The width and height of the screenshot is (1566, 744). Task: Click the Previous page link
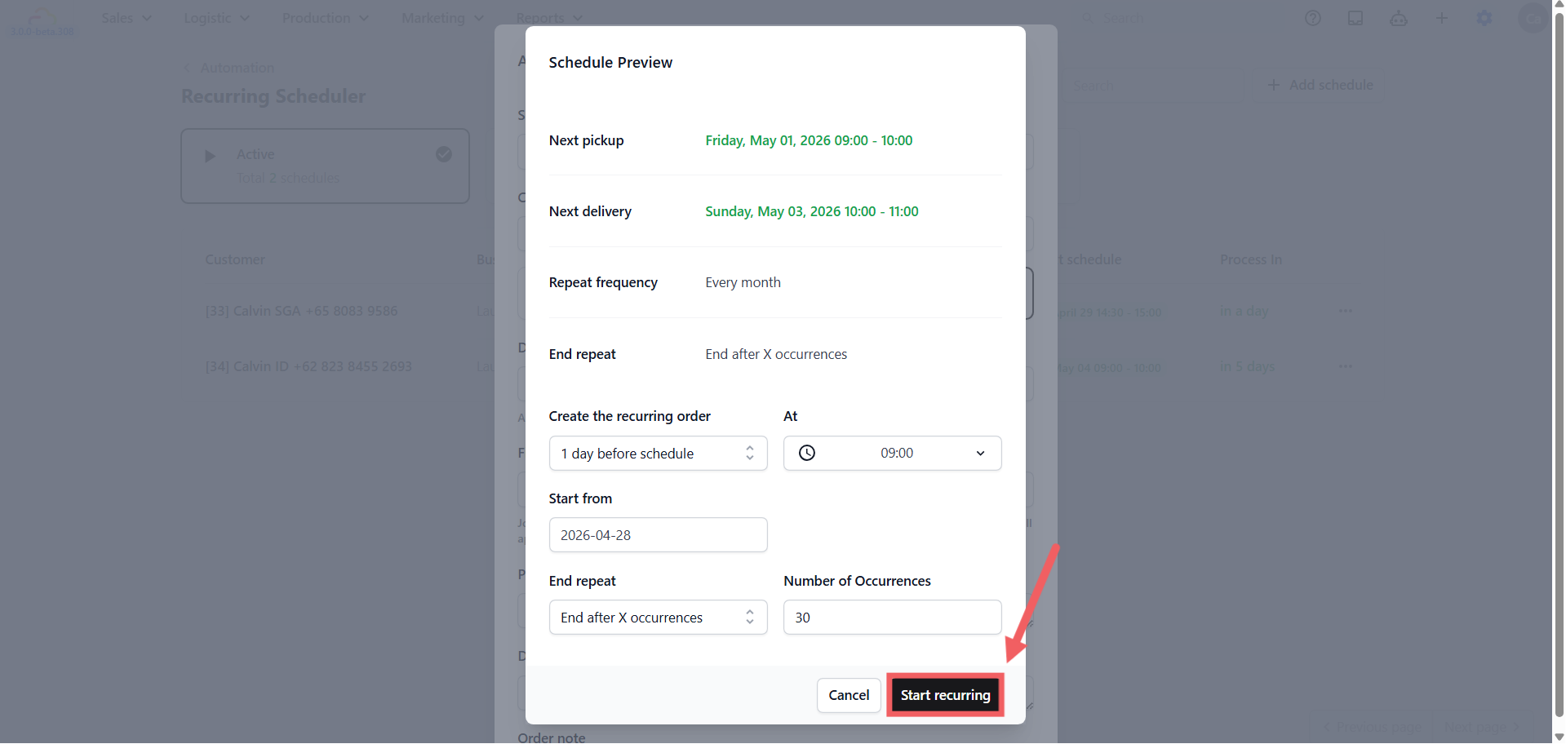click(x=1373, y=726)
